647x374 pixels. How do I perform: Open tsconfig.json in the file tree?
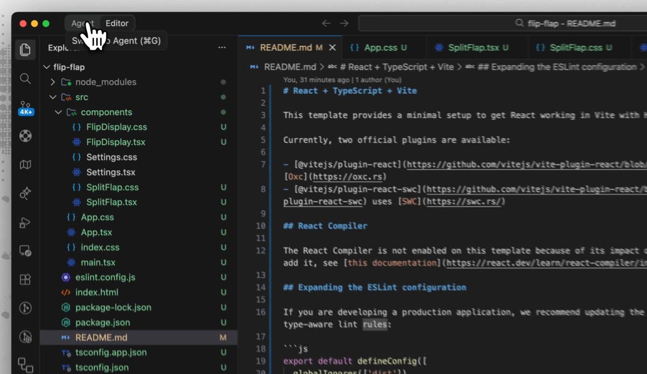point(102,368)
